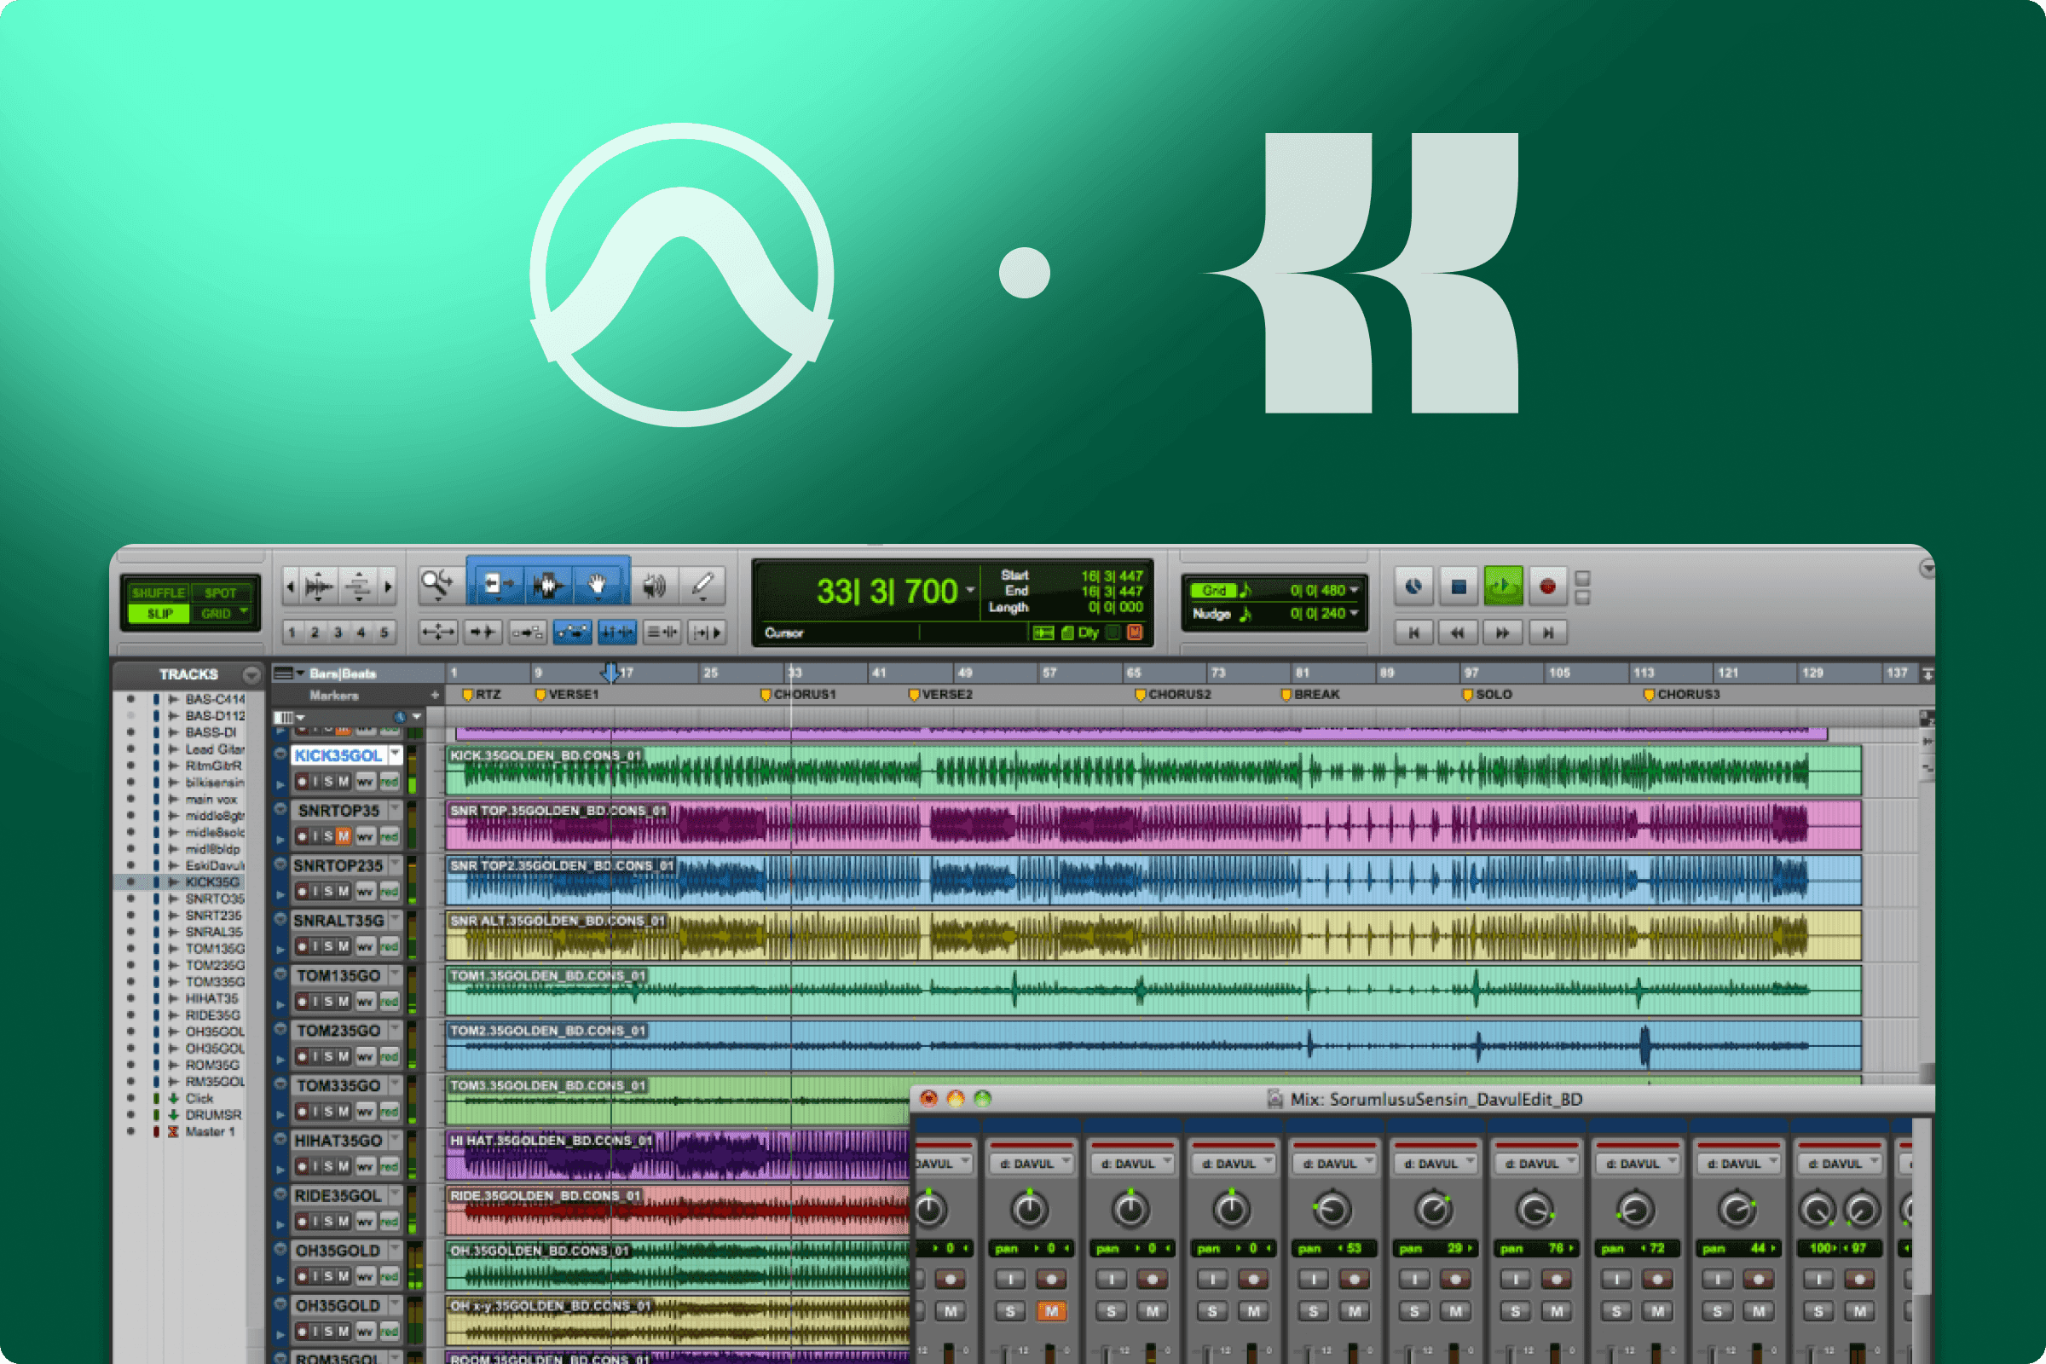Record-enable the TOM135GO track
The width and height of the screenshot is (2046, 1364).
point(302,1001)
